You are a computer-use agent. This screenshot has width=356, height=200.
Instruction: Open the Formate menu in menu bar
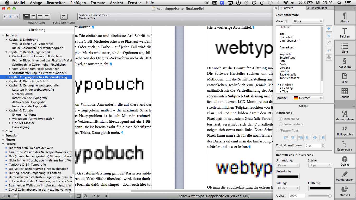coord(98,3)
